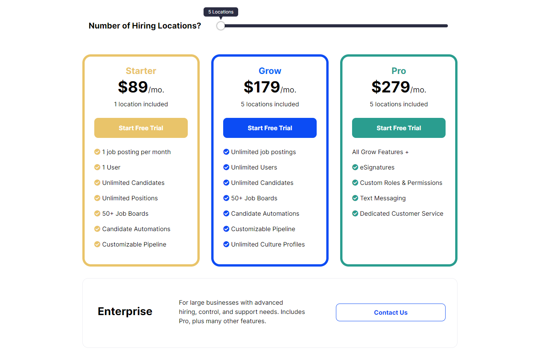Screen dimensions: 536x354
Task: Click the hiring locations slider handle
Action: point(221,26)
